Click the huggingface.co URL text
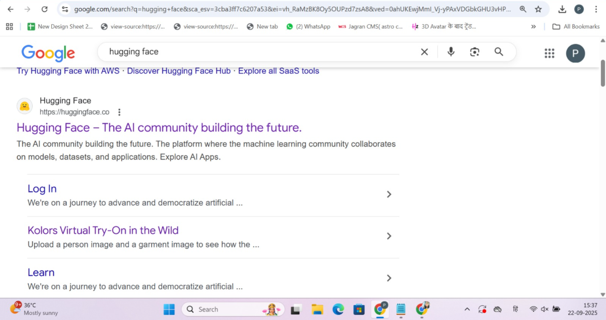The image size is (606, 320). point(75,112)
